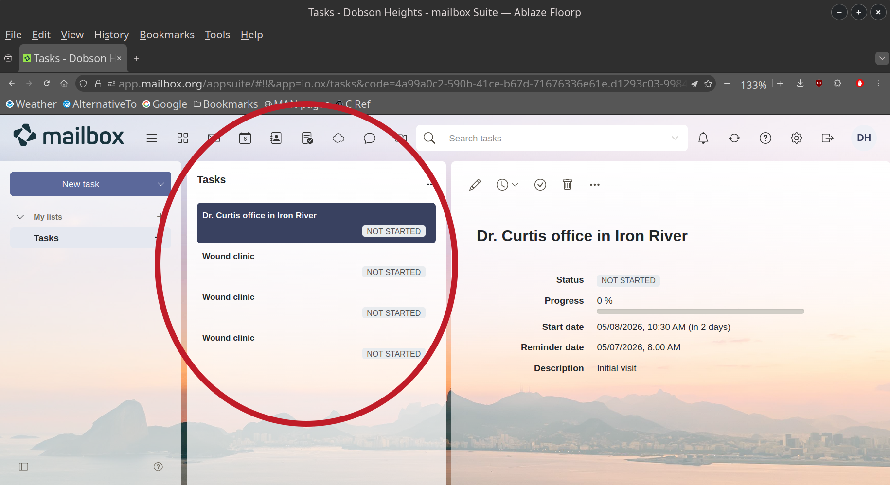Bookmark this page with the star

[x=708, y=84]
